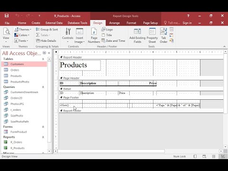Click the View button icon
228x171 pixels.
coord(6,31)
